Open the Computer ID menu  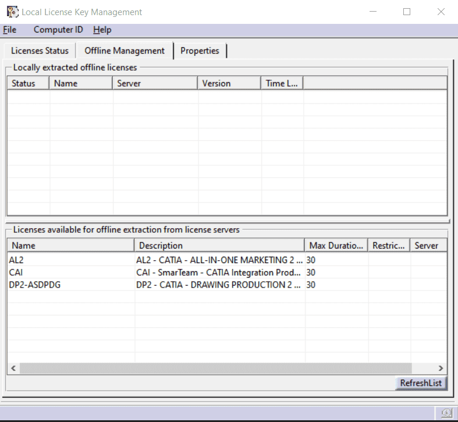(58, 30)
